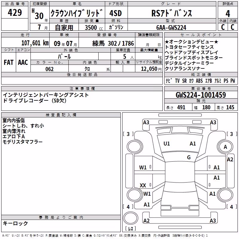Click height value 145

tap(230, 108)
